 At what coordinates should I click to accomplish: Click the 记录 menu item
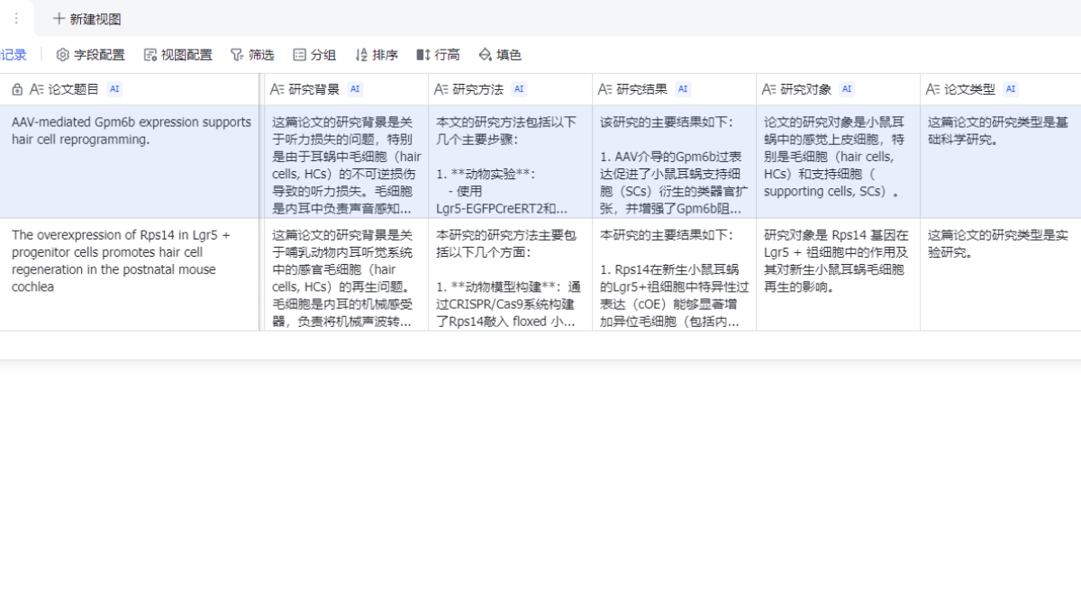click(x=13, y=54)
